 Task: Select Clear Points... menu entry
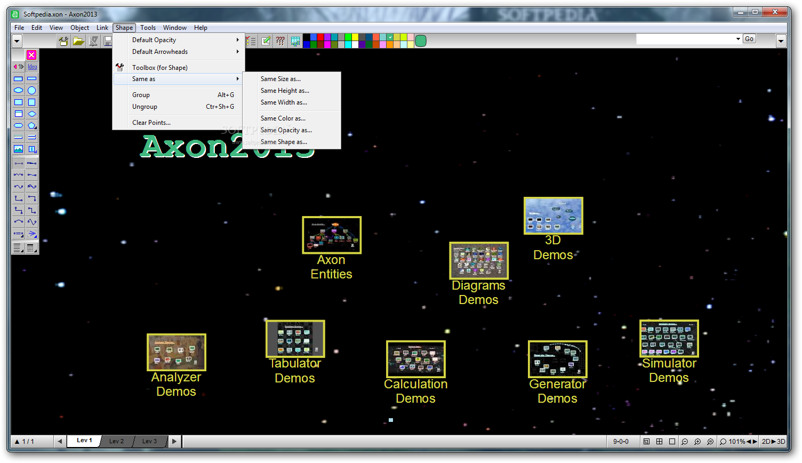[178, 123]
